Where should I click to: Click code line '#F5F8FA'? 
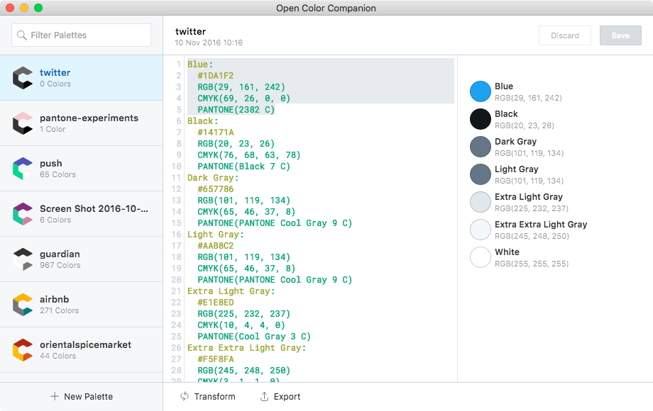216,359
